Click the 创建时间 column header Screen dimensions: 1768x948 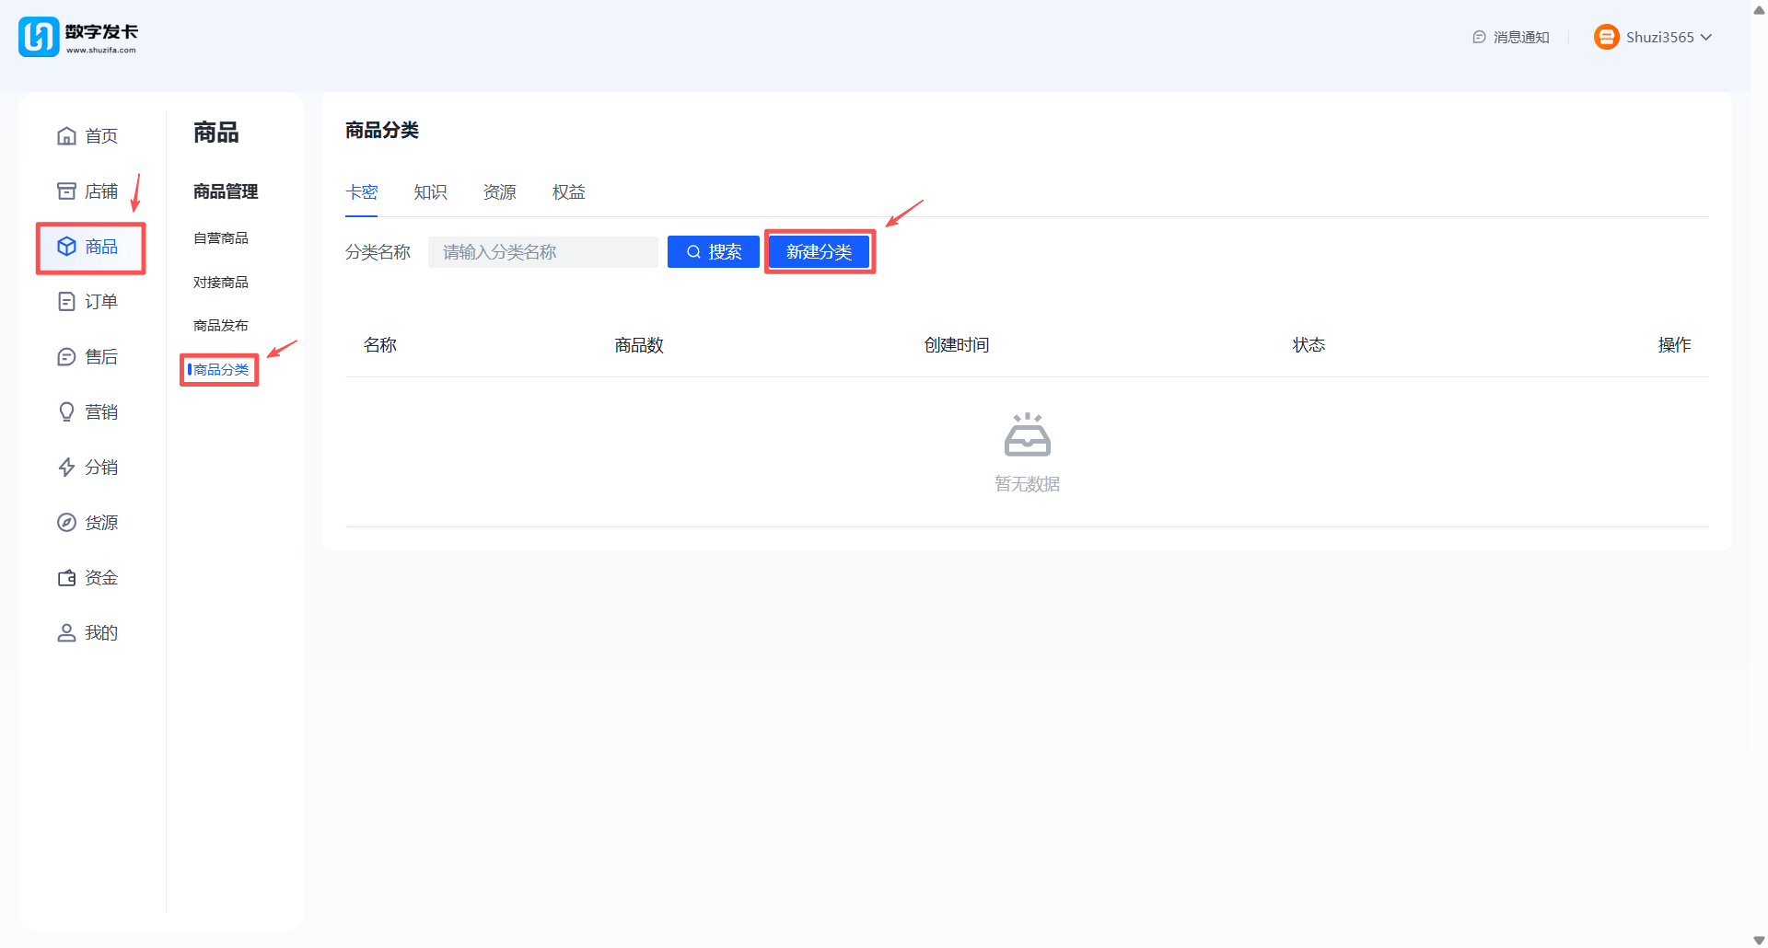pyautogui.click(x=957, y=345)
